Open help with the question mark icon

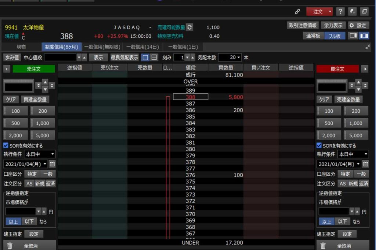[340, 12]
